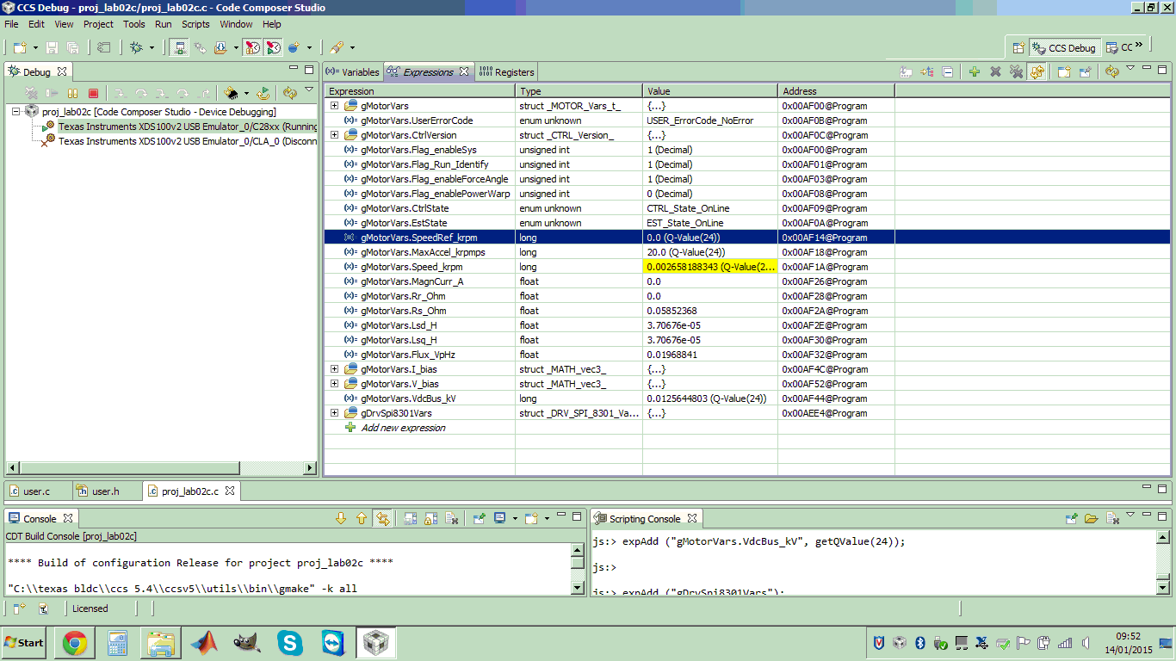Select the gMotorVars.Speed_krpm value cell
Image resolution: width=1176 pixels, height=661 pixels.
point(710,267)
